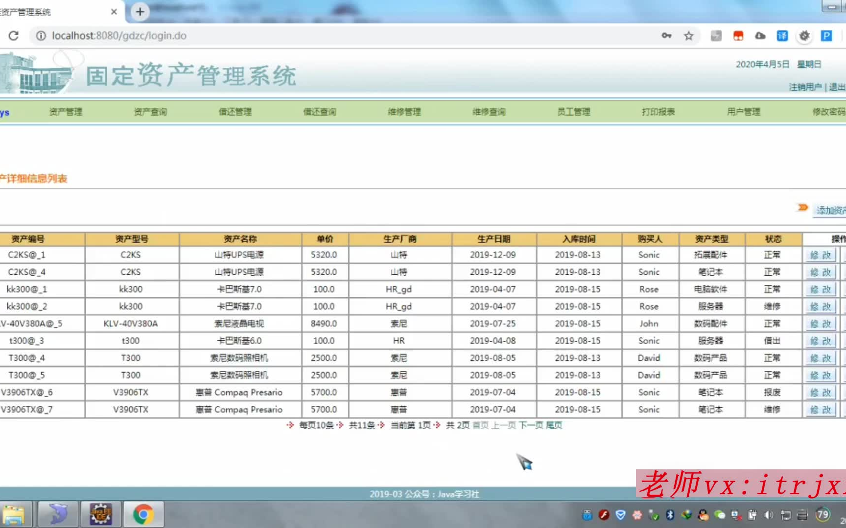The height and width of the screenshot is (528, 846).
Task: Open the red NetEase extension icon
Action: click(738, 36)
